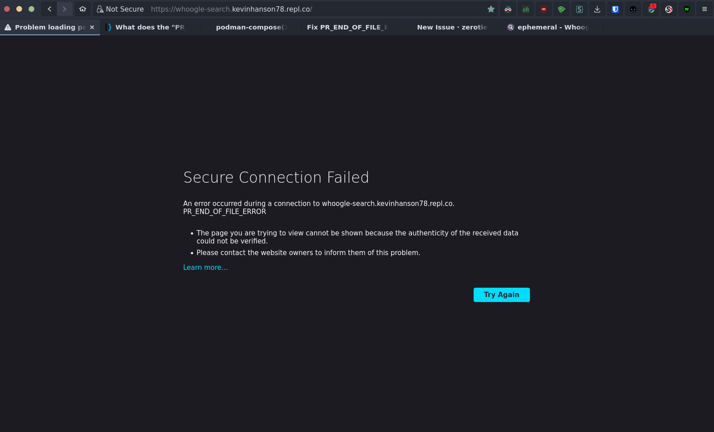Open the green shield privacy extension
Image resolution: width=714 pixels, height=432 pixels.
[x=562, y=9]
